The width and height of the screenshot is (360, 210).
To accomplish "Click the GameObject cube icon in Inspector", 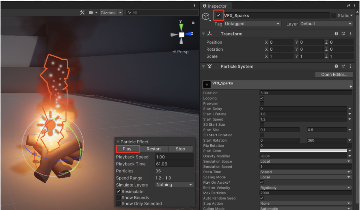I will (206, 16).
